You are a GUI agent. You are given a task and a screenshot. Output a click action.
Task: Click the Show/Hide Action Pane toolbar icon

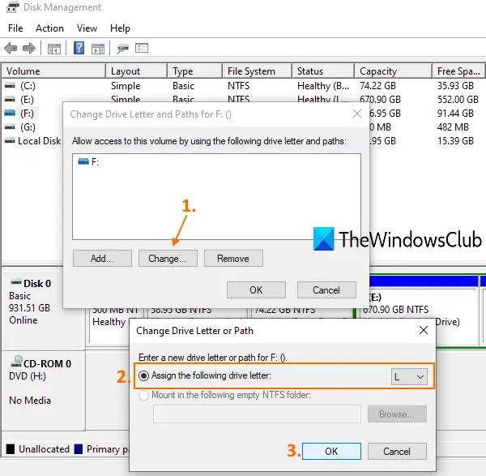click(98, 49)
